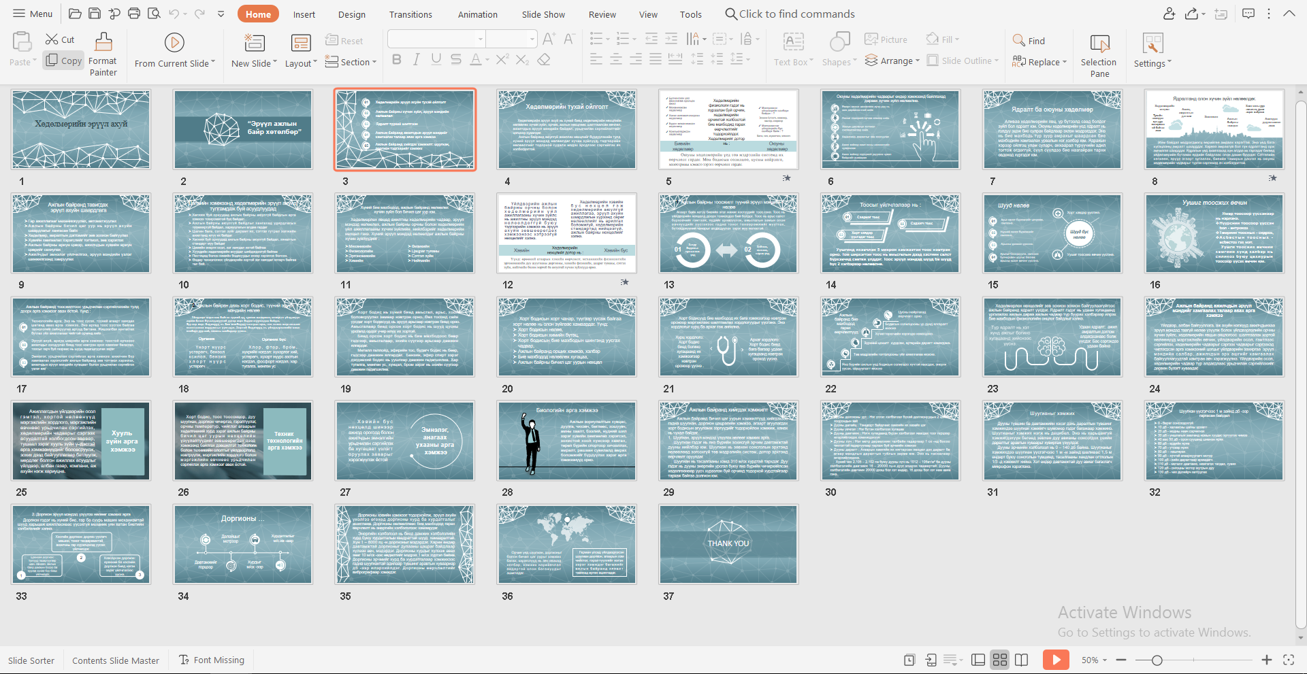Open the 50% zoom level dropdown

(x=1095, y=660)
